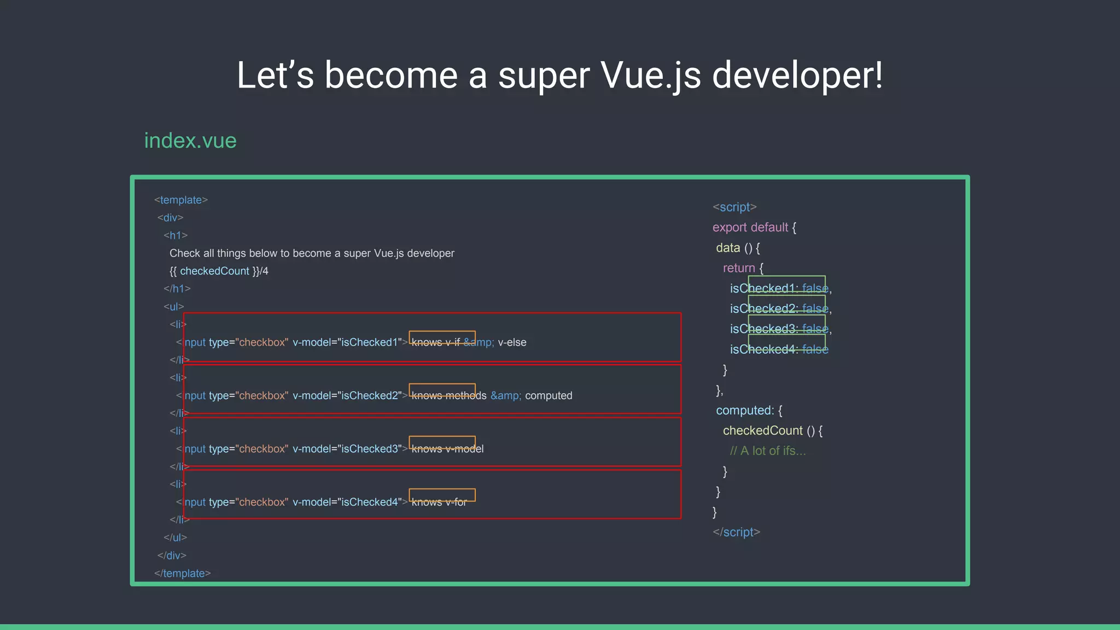
Task: Click the 'isChecked2: false' line
Action: point(781,308)
